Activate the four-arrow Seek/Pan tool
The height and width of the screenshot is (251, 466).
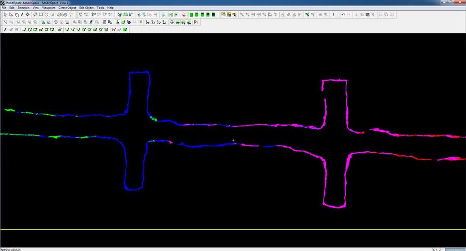[28, 15]
